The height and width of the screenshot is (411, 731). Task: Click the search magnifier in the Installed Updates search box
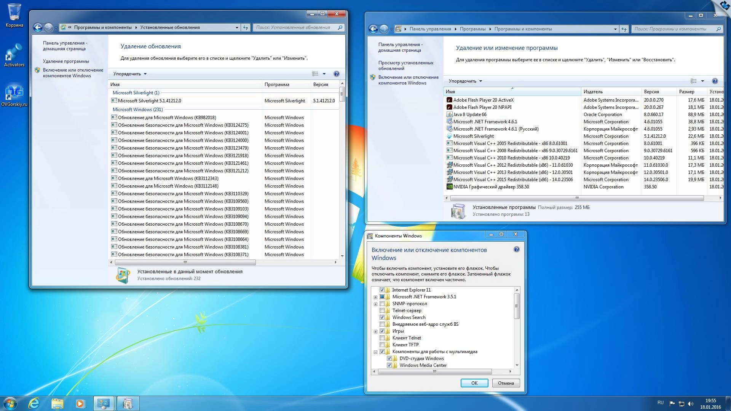(340, 27)
